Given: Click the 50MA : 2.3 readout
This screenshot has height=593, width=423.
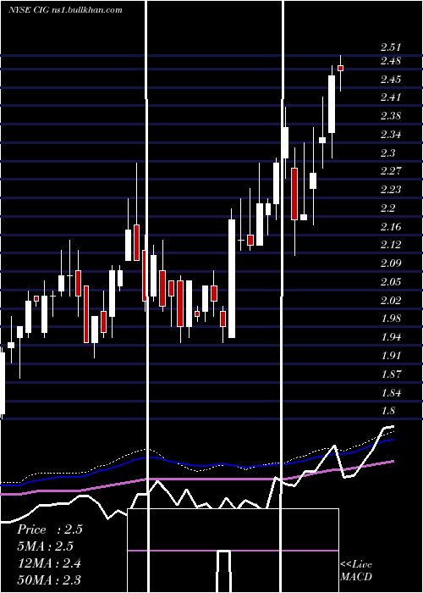Looking at the screenshot, I should pos(50,579).
